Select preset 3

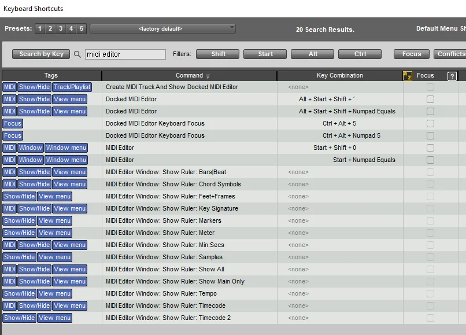pos(61,28)
